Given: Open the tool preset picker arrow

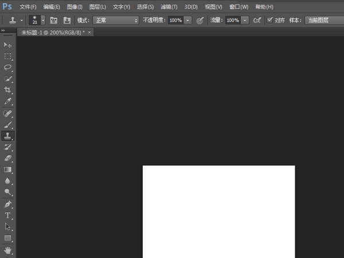Looking at the screenshot, I should coord(22,21).
